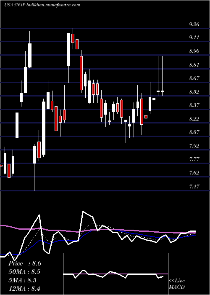Click the '50MA : 8.5' readout

(24, 272)
